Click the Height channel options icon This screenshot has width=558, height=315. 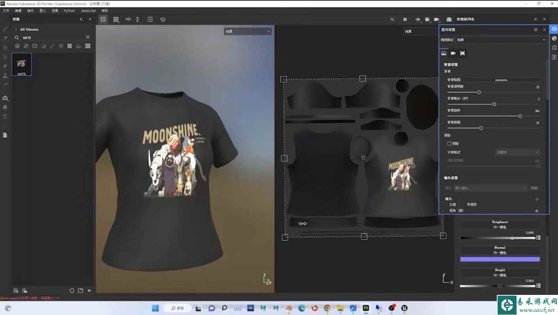538,286
